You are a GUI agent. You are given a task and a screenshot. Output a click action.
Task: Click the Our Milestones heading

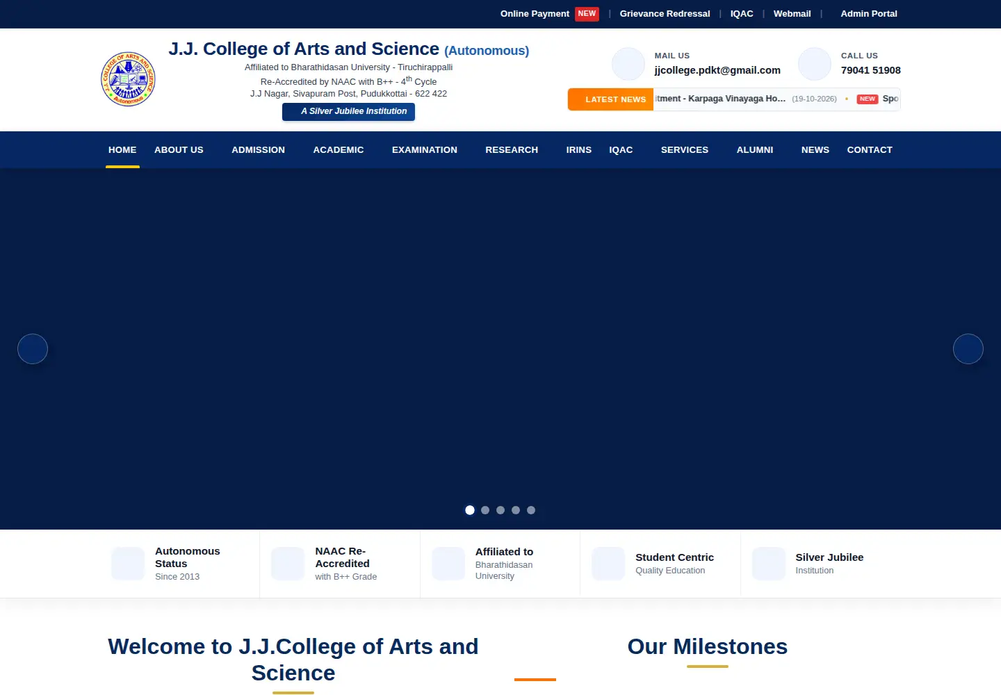tap(708, 647)
